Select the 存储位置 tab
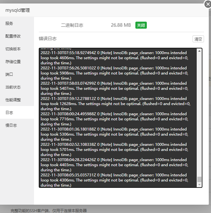The height and width of the screenshot is (213, 211). (17, 62)
